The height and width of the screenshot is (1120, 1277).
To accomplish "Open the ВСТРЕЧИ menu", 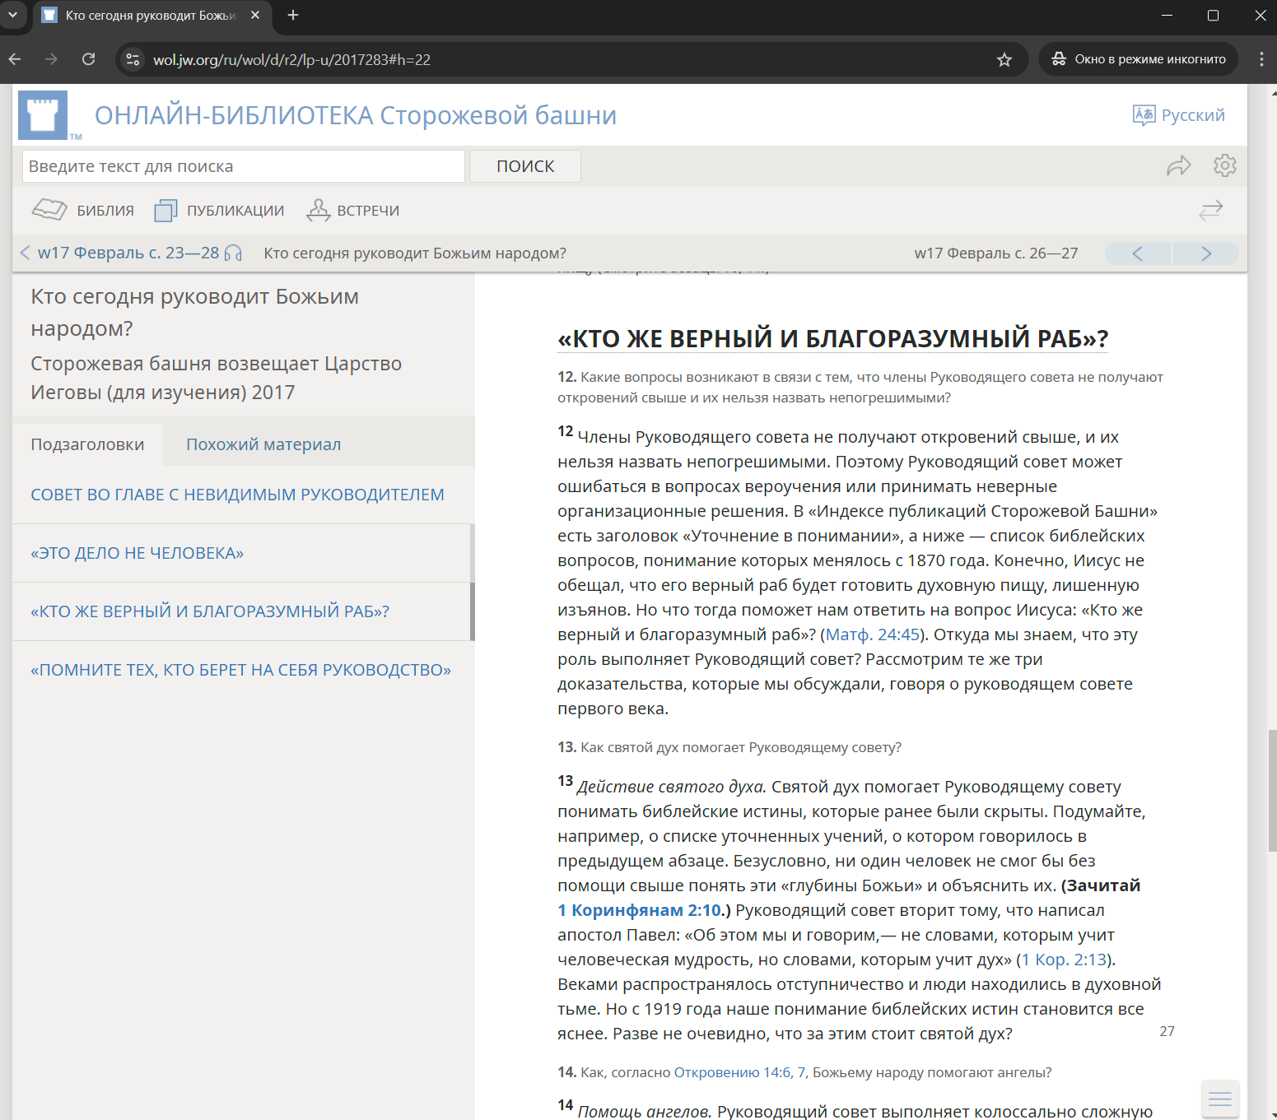I will coord(353,211).
